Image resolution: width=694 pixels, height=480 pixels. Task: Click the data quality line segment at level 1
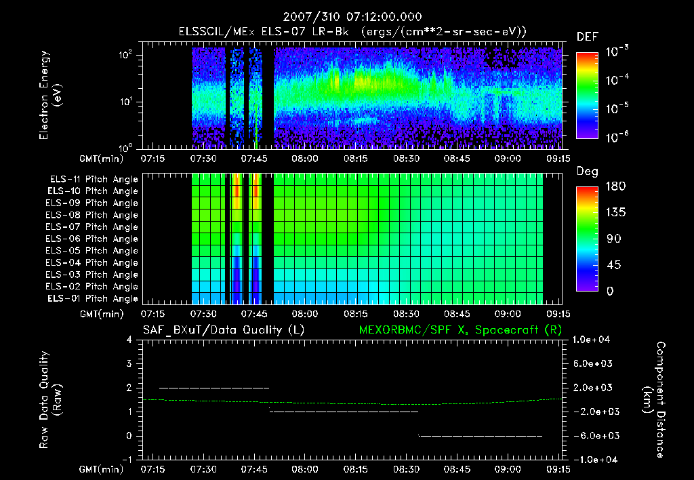[x=344, y=412]
